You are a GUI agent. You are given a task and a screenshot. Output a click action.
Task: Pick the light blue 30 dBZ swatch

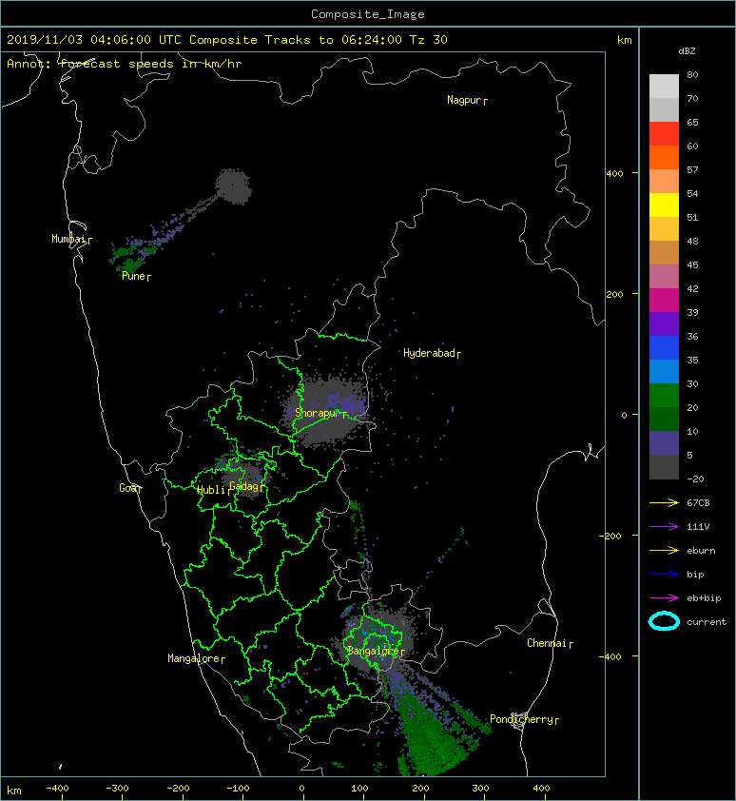coord(664,371)
